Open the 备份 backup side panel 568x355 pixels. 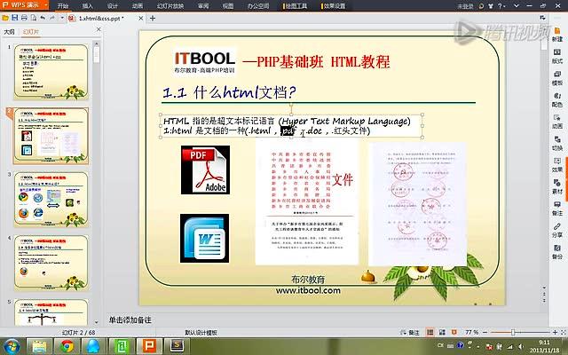point(557,252)
